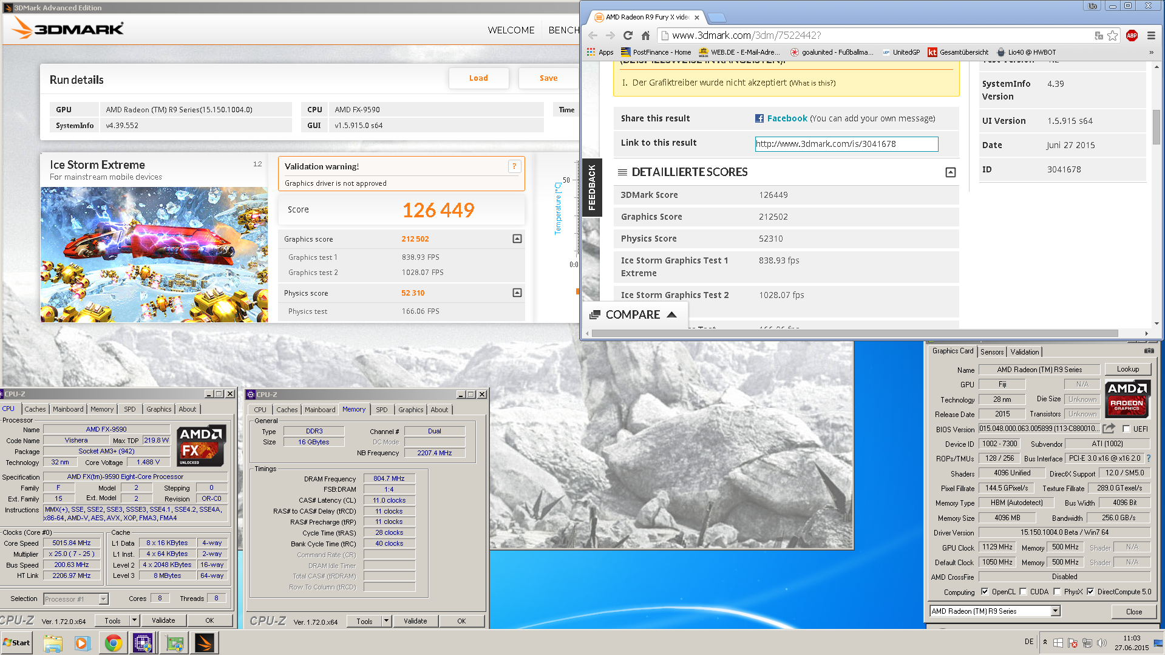The height and width of the screenshot is (655, 1165).
Task: Click the 'What is this?' link
Action: click(x=812, y=83)
